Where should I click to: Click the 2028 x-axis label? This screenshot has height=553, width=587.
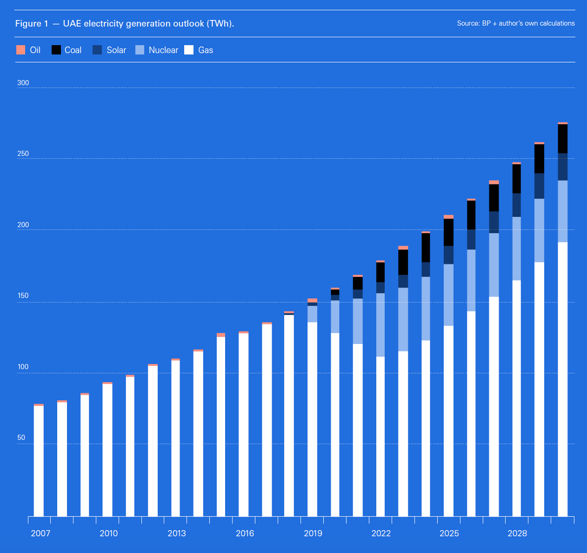pyautogui.click(x=517, y=533)
